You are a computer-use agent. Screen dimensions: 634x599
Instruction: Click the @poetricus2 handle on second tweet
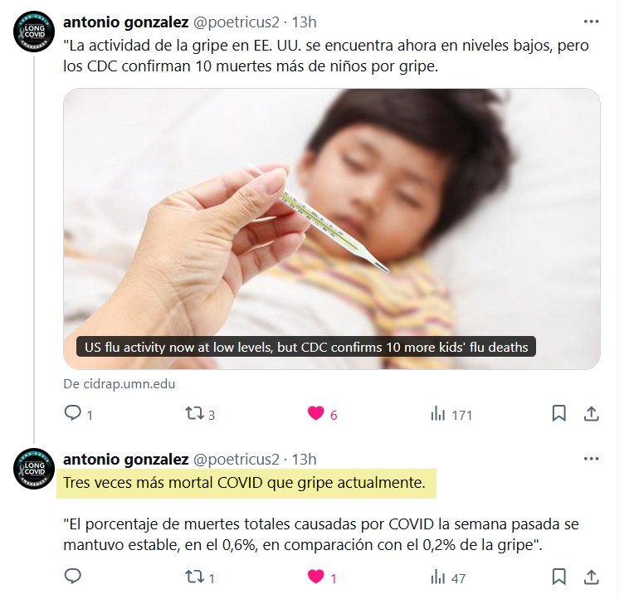237,459
